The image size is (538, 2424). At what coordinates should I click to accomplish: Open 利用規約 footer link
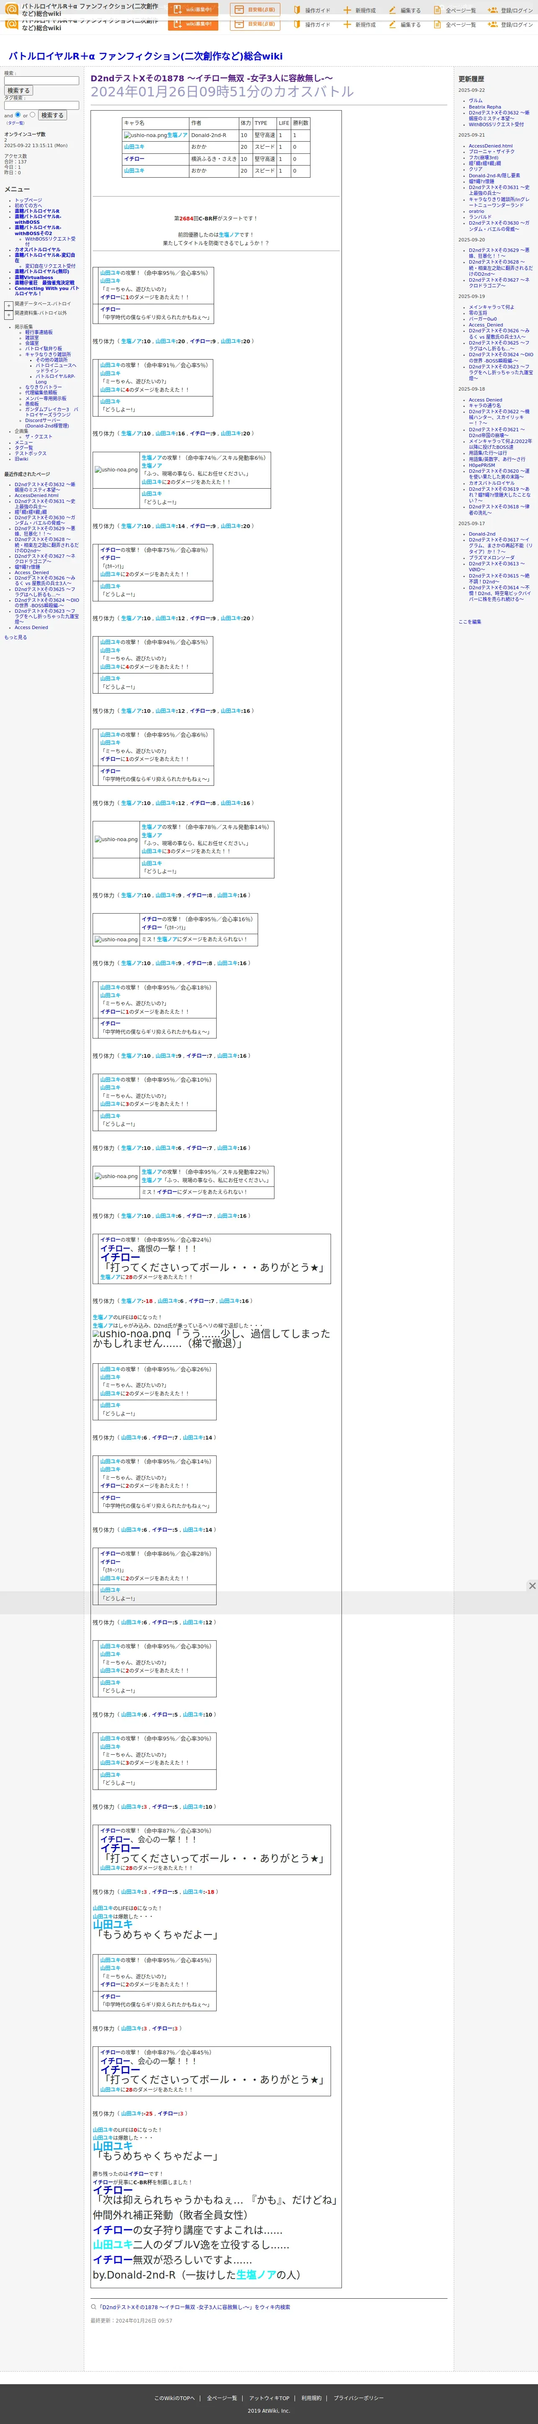click(x=311, y=2398)
